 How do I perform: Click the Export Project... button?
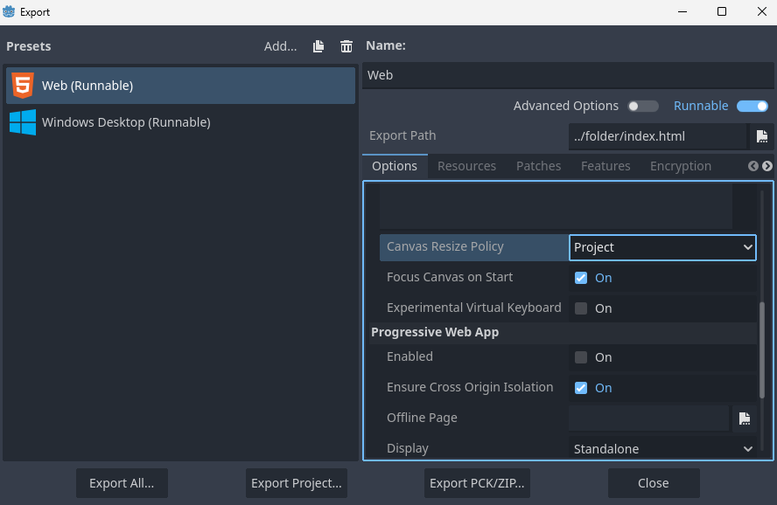pos(296,483)
